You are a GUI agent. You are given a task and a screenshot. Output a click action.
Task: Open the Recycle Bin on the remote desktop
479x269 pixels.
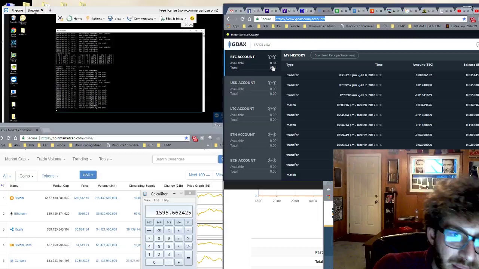coord(13,19)
